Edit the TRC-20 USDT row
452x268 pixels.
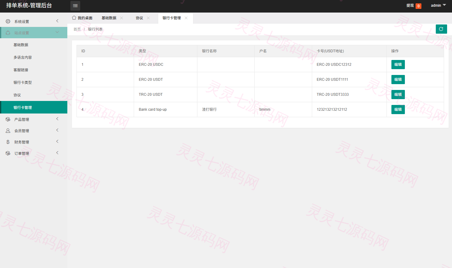point(398,95)
